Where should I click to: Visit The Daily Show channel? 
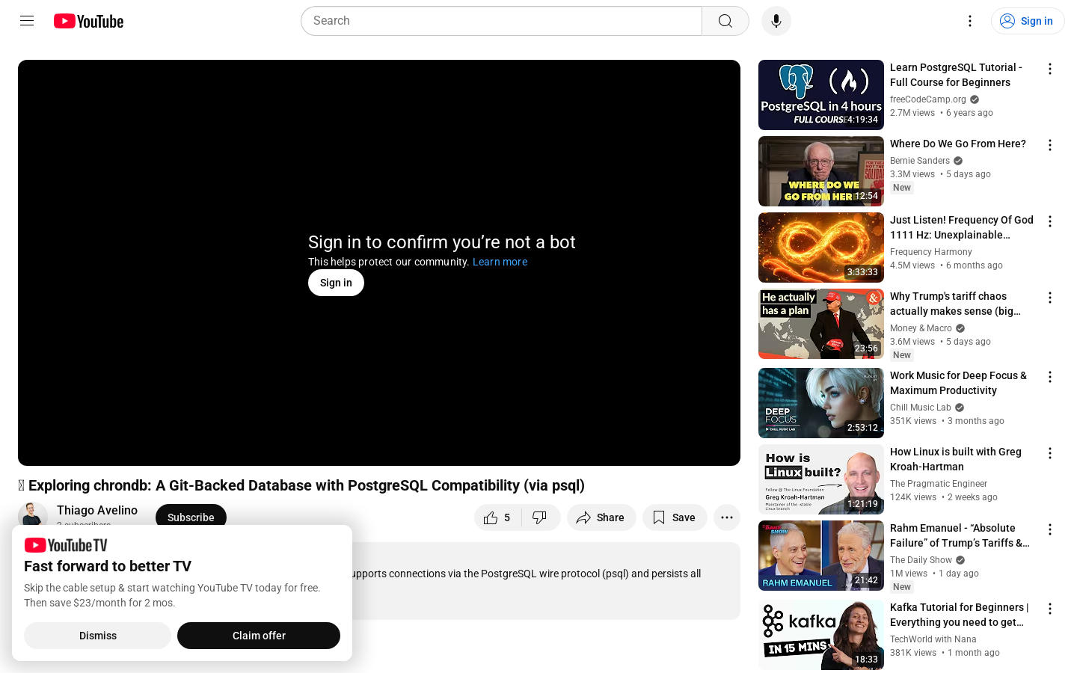(921, 560)
